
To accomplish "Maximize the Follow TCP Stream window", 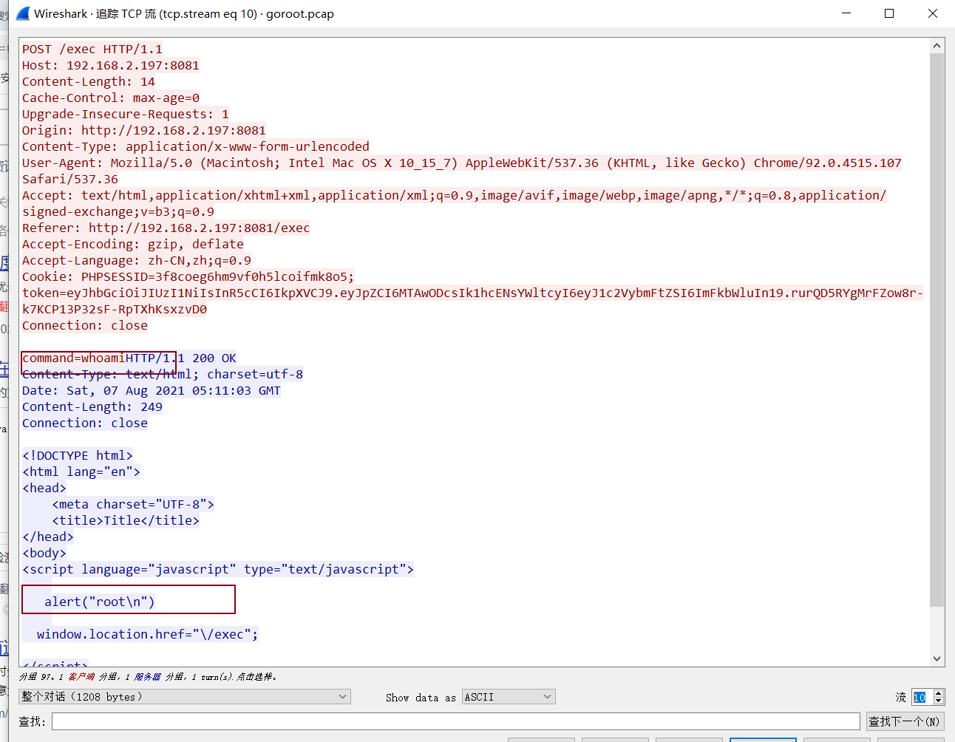I will 889,13.
